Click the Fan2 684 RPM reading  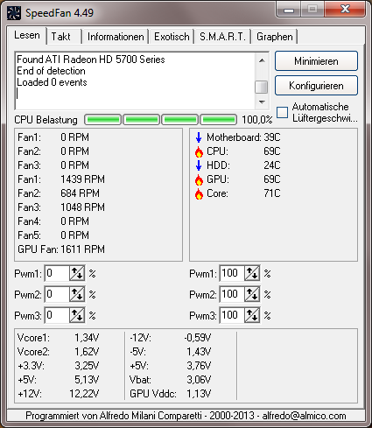pyautogui.click(x=59, y=193)
